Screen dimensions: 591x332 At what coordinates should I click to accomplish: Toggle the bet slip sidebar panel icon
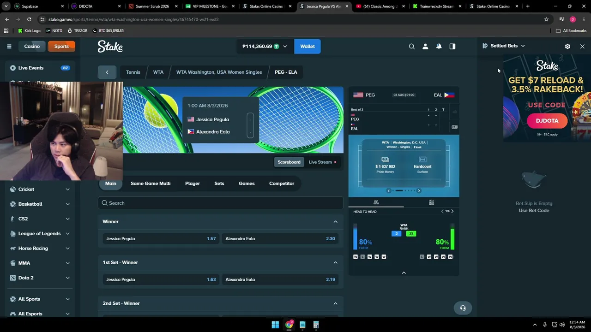pyautogui.click(x=452, y=46)
